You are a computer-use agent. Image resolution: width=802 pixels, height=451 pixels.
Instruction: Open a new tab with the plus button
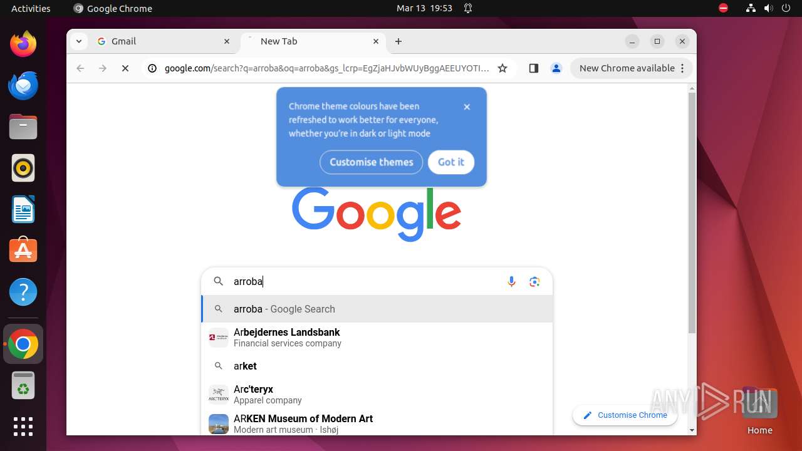click(398, 41)
